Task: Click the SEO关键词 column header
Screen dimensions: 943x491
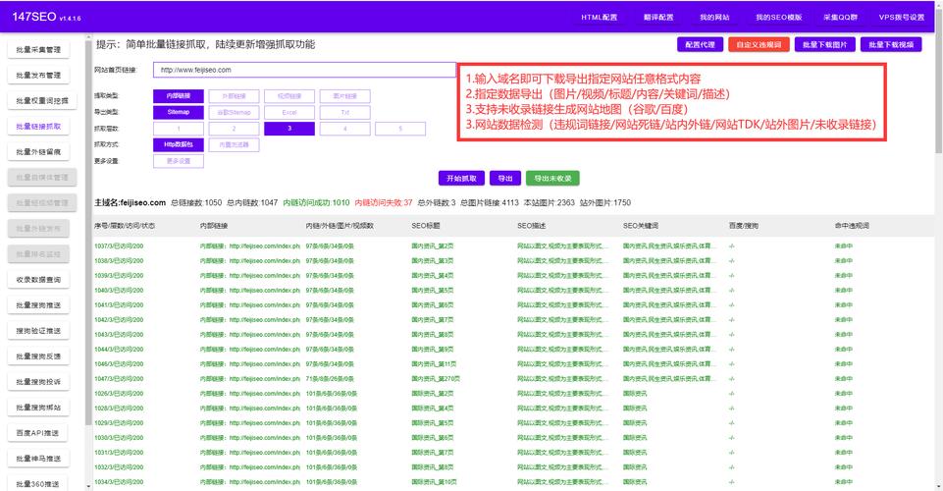Action: [641, 226]
